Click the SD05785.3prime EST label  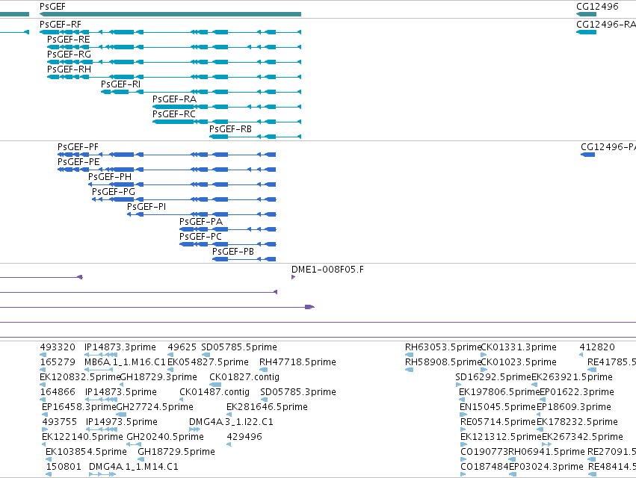pyautogui.click(x=298, y=392)
